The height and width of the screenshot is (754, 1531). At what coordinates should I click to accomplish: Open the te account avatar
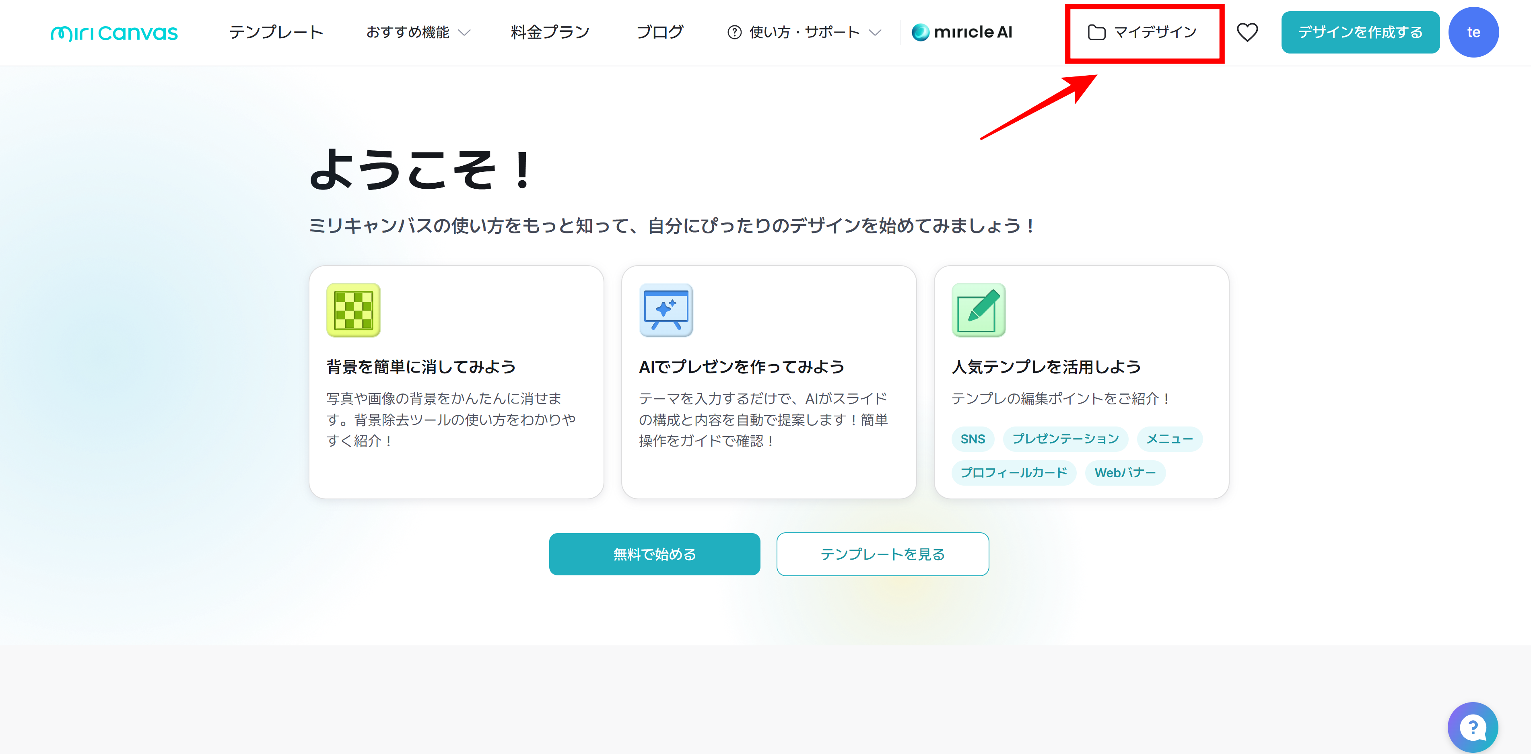click(1473, 32)
